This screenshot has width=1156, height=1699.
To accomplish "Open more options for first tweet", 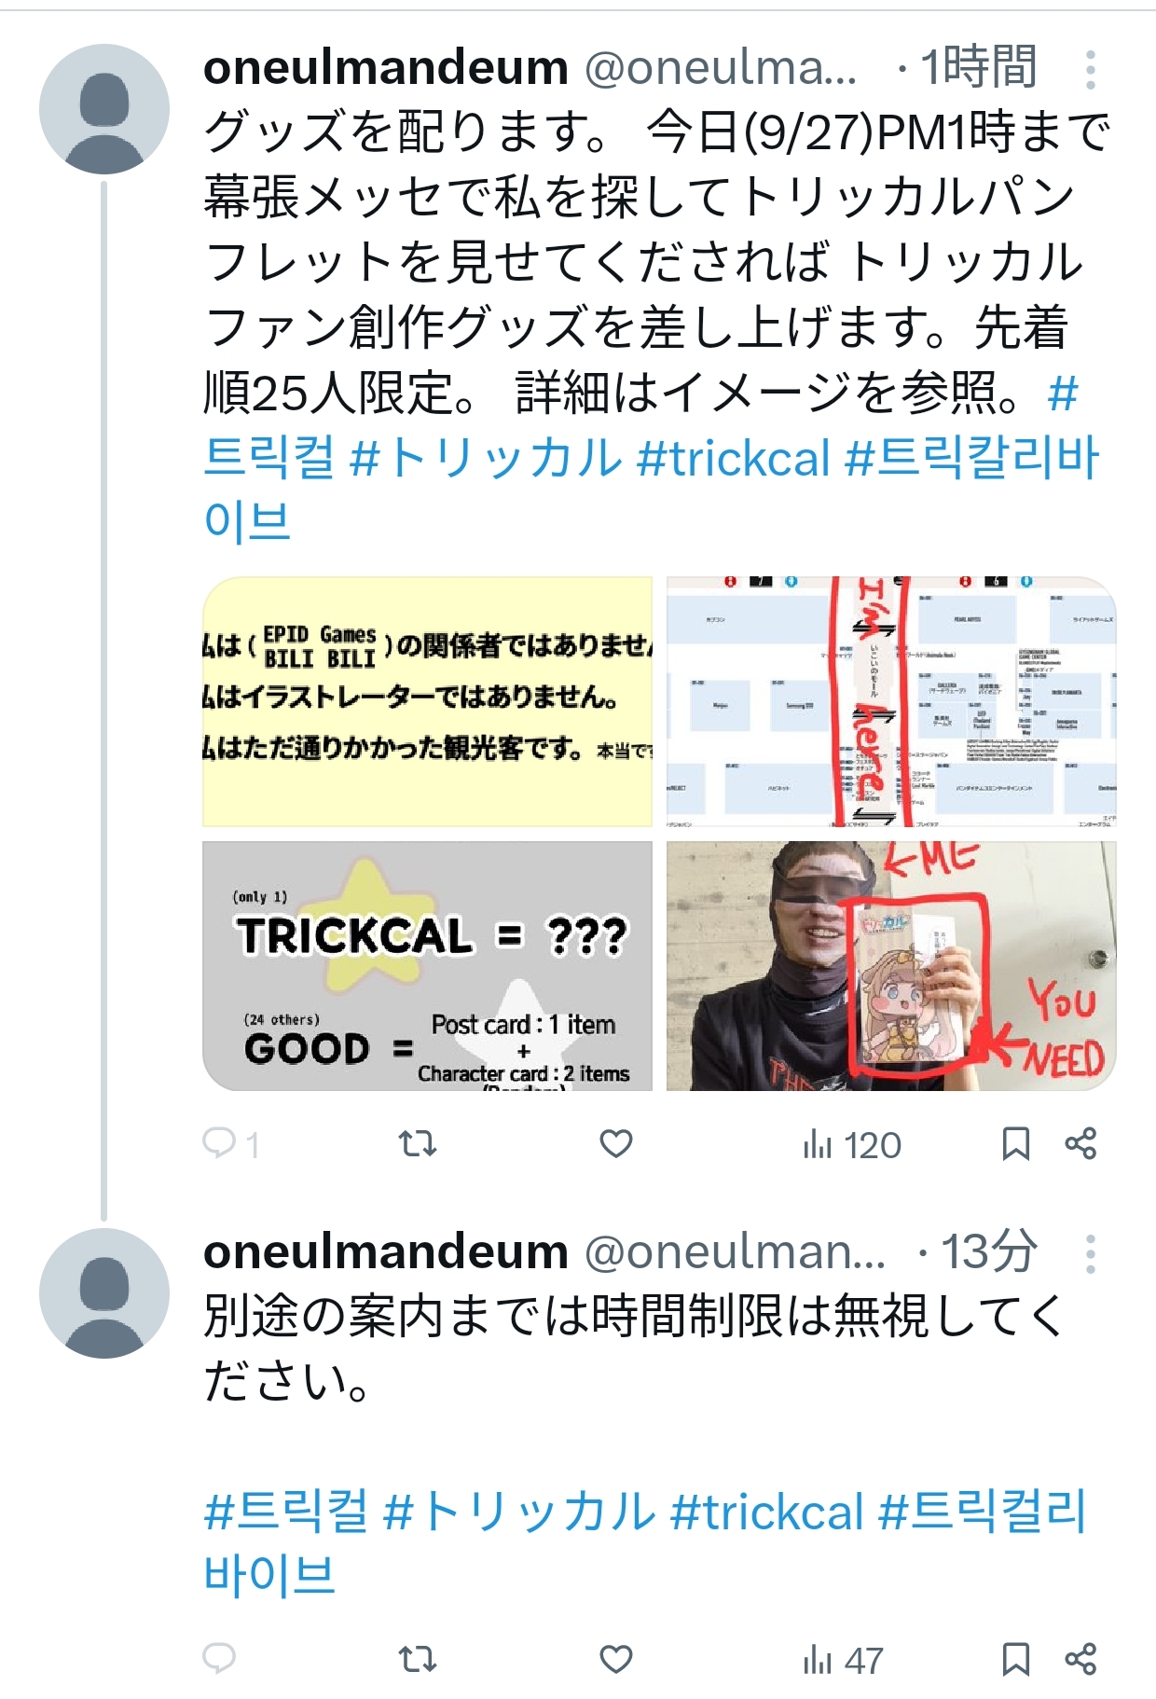I will 1090,69.
